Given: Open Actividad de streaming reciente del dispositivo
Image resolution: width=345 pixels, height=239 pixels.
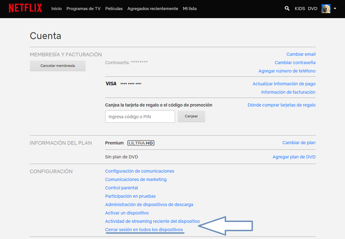Looking at the screenshot, I should tap(152, 221).
